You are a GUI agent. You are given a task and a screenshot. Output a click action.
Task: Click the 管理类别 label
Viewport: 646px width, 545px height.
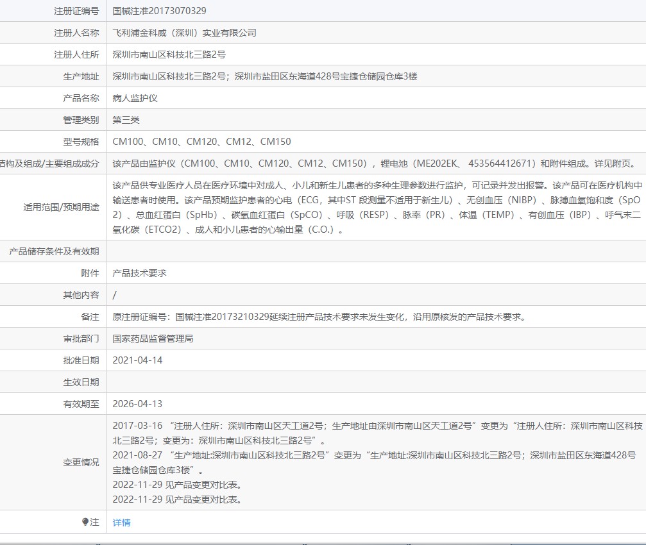pyautogui.click(x=81, y=120)
